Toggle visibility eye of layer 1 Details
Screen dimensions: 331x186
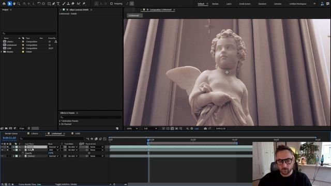click(2, 147)
